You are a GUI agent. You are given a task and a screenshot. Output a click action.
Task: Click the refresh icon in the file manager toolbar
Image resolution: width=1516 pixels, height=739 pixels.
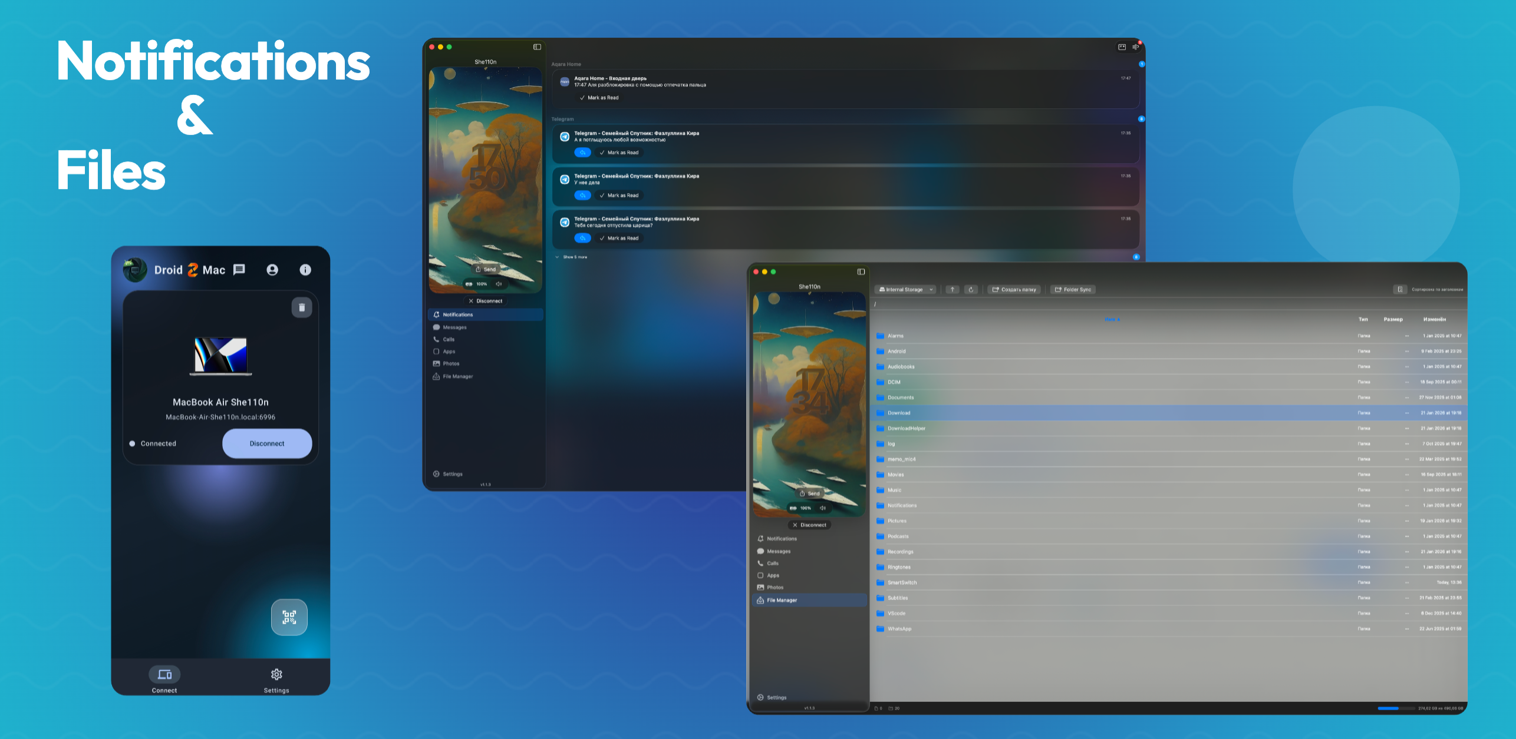click(x=971, y=290)
